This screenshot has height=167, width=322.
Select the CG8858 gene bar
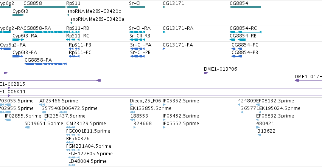pyautogui.click(x=45, y=7)
